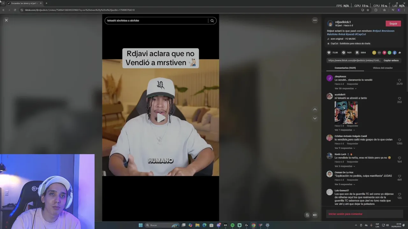
Task: Click the Chrome address bar URL
Action: pyautogui.click(x=80, y=10)
